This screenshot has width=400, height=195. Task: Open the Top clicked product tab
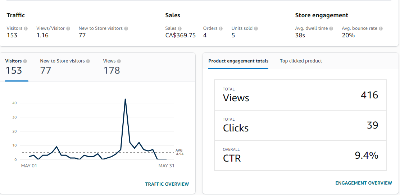(x=301, y=61)
